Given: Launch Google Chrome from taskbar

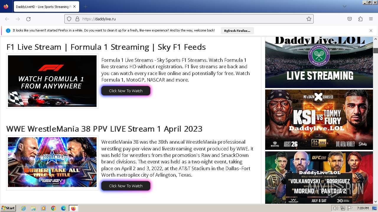Looking at the screenshot, I should [x=53, y=208].
